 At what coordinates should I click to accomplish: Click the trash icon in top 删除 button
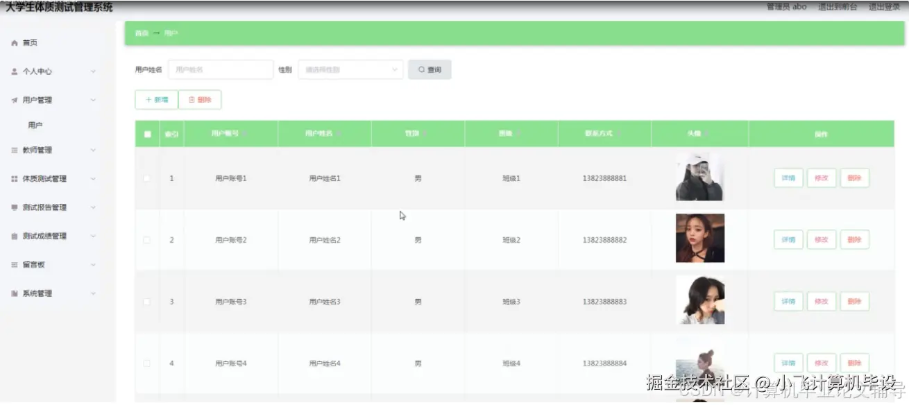pyautogui.click(x=192, y=100)
